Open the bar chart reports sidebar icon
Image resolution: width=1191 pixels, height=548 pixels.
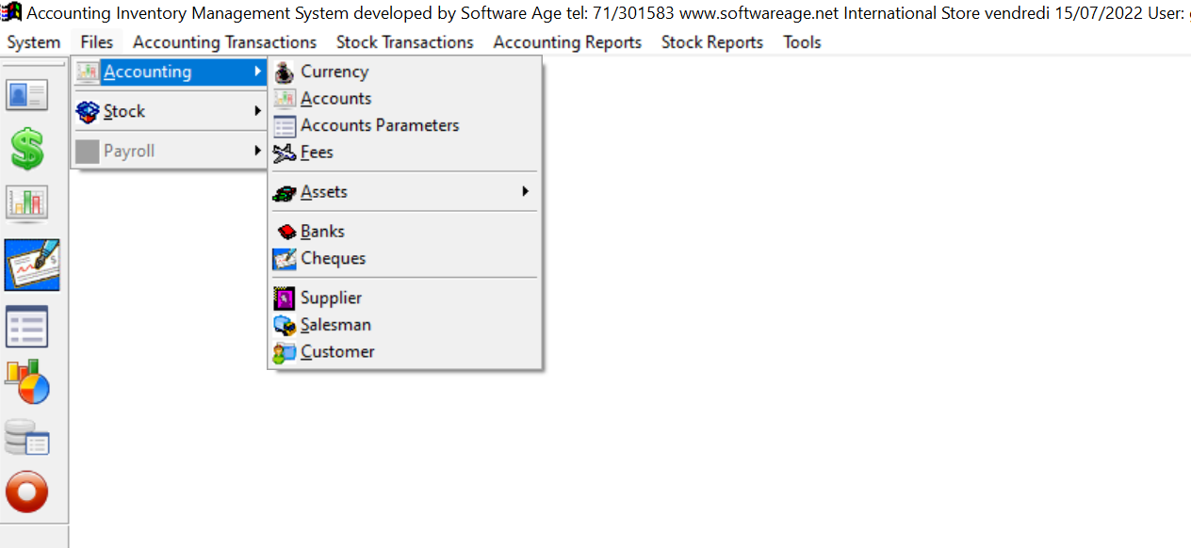pos(28,202)
